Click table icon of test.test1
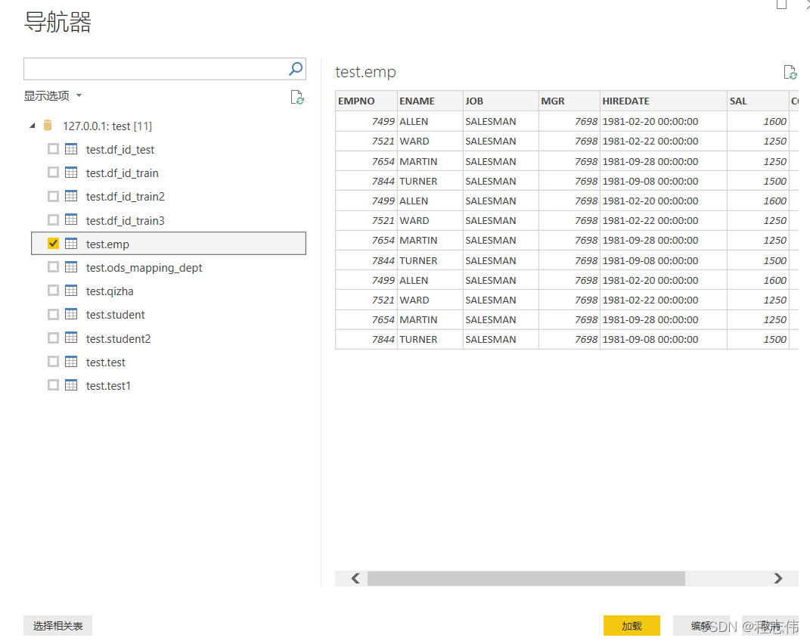The height and width of the screenshot is (641, 810). pos(71,385)
